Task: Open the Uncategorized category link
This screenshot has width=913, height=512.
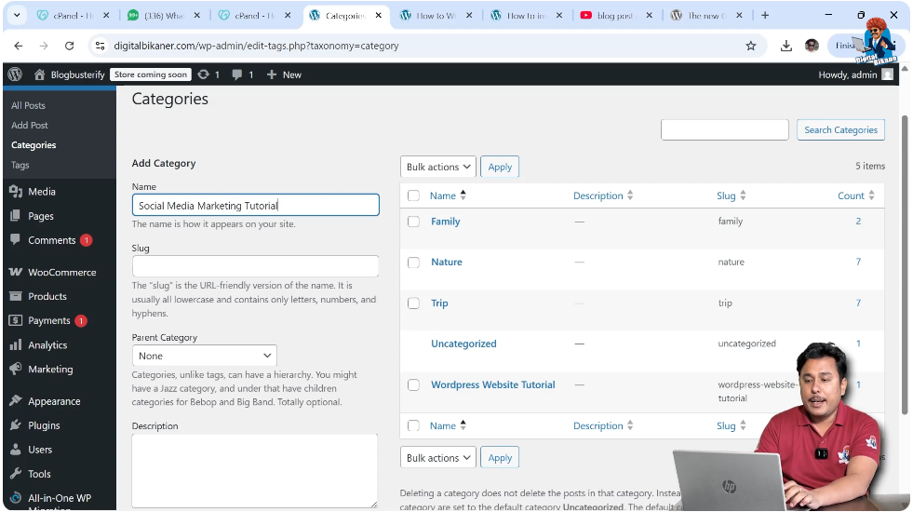Action: (463, 344)
